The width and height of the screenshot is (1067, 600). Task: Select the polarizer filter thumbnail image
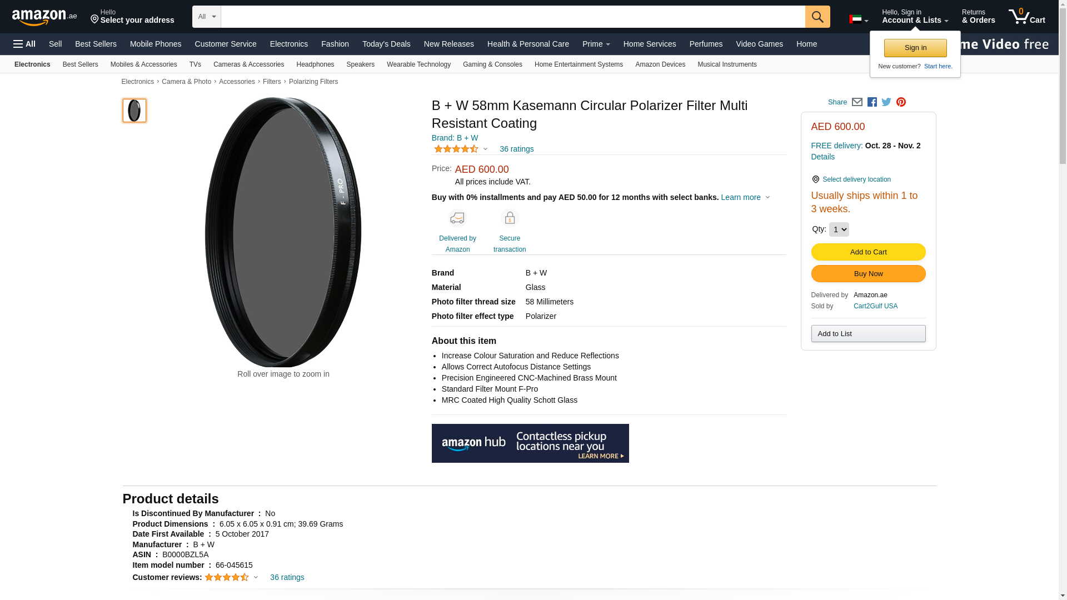[x=134, y=111]
